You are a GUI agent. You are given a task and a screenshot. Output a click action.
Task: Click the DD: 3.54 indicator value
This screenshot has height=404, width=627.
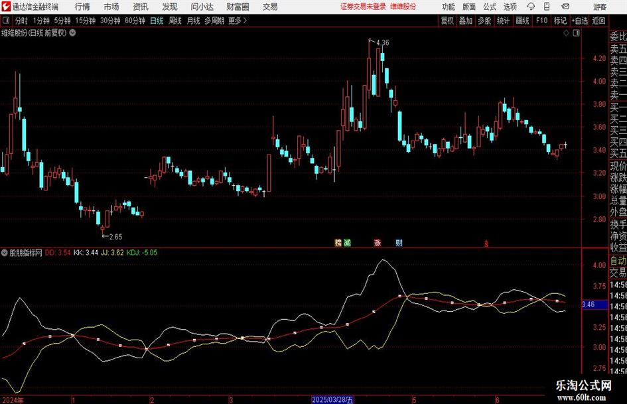[x=58, y=253]
